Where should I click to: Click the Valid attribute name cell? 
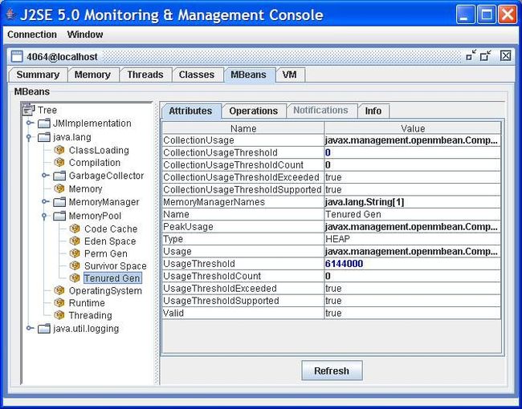[x=243, y=313]
